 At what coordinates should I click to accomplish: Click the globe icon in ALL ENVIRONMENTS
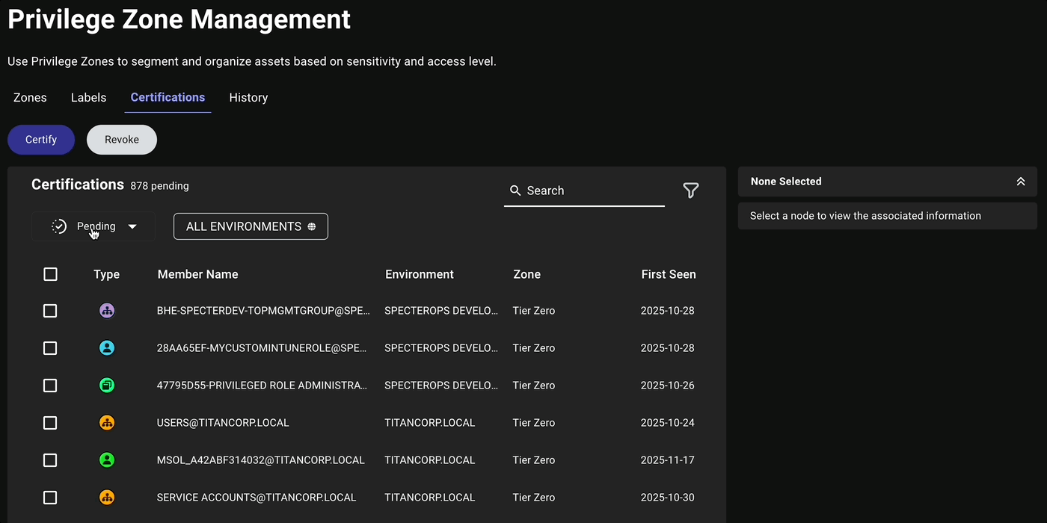(312, 226)
